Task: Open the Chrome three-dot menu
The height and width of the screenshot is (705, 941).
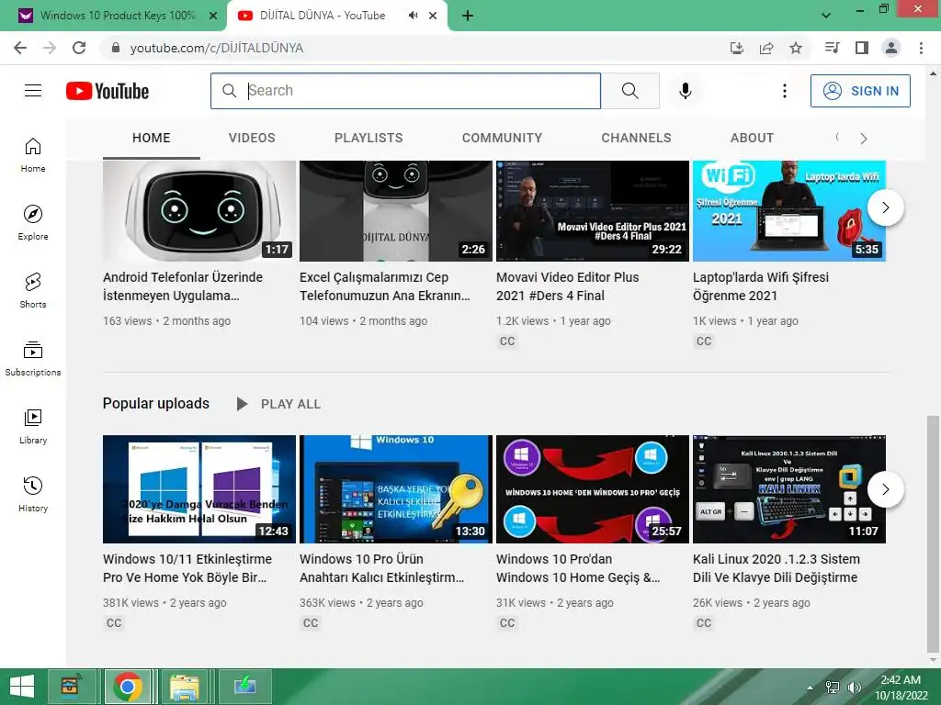Action: (x=921, y=48)
